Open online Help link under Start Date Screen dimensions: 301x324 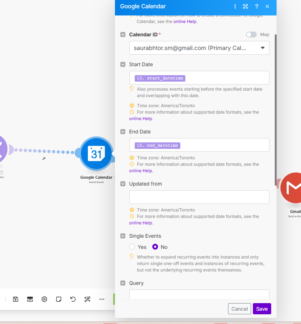(x=141, y=119)
